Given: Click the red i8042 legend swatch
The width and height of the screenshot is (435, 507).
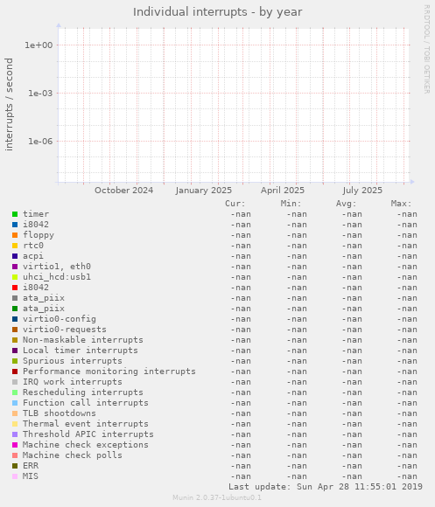Looking at the screenshot, I should pyautogui.click(x=15, y=288).
